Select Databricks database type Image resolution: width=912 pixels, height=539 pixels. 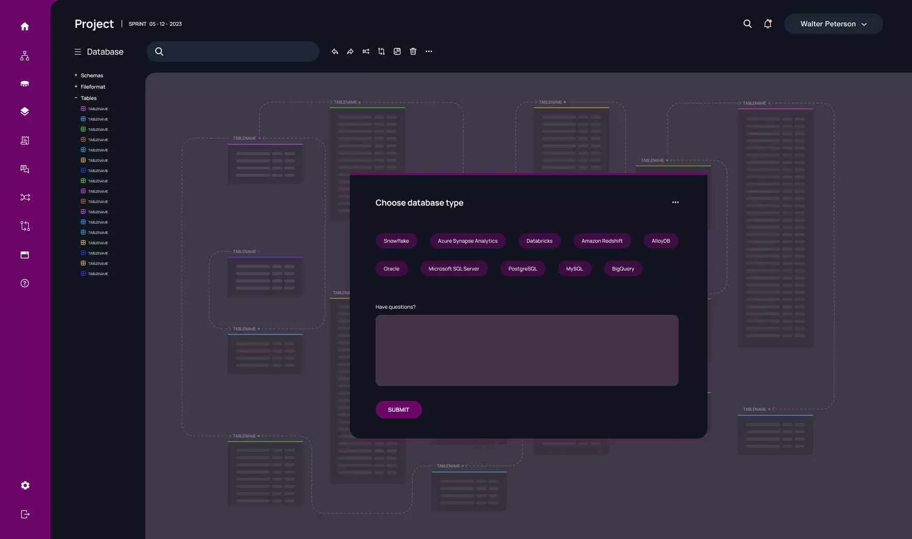pyautogui.click(x=539, y=241)
